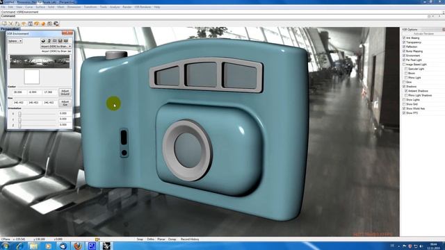Open the Surface menu
Viewport: 445px width, 250px height.
(x=40, y=7)
